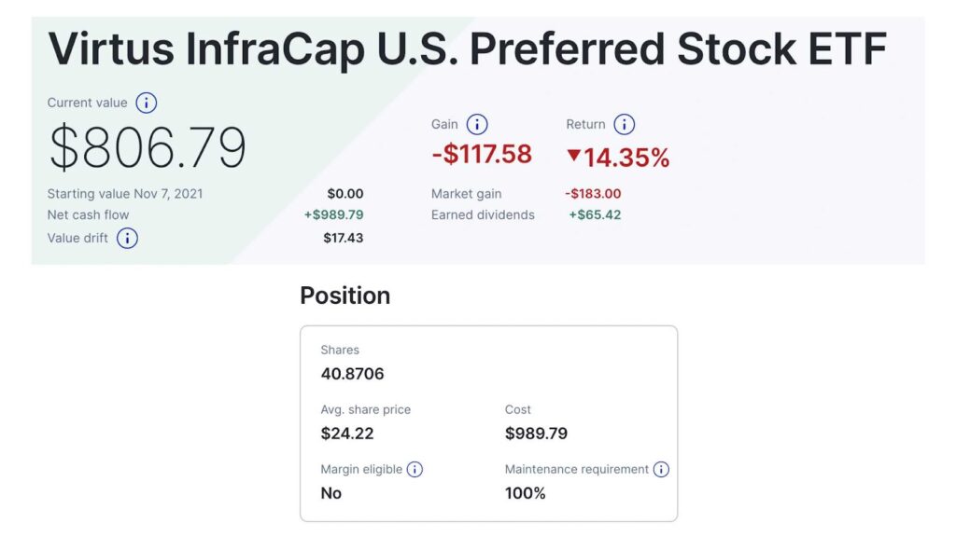Click the red down-arrow beside 14.35%
Screen dimensions: 956x537
point(573,157)
